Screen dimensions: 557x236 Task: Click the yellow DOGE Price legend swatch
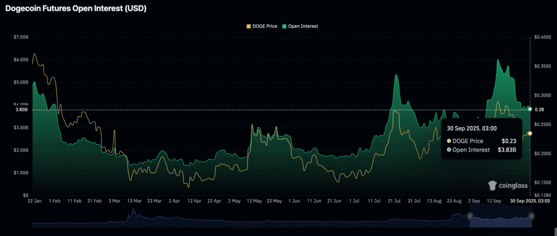point(249,25)
